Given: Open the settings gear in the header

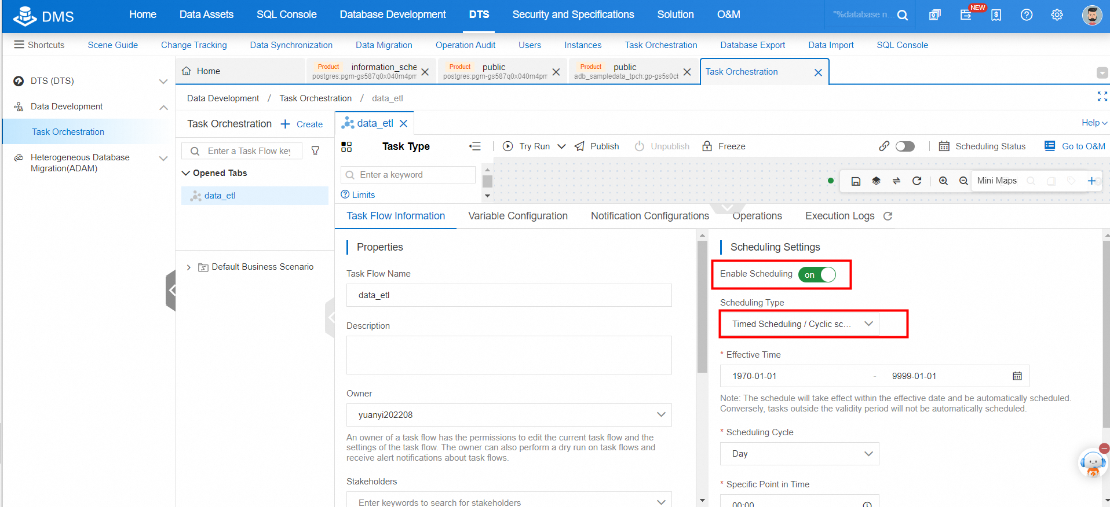Looking at the screenshot, I should [x=1057, y=15].
